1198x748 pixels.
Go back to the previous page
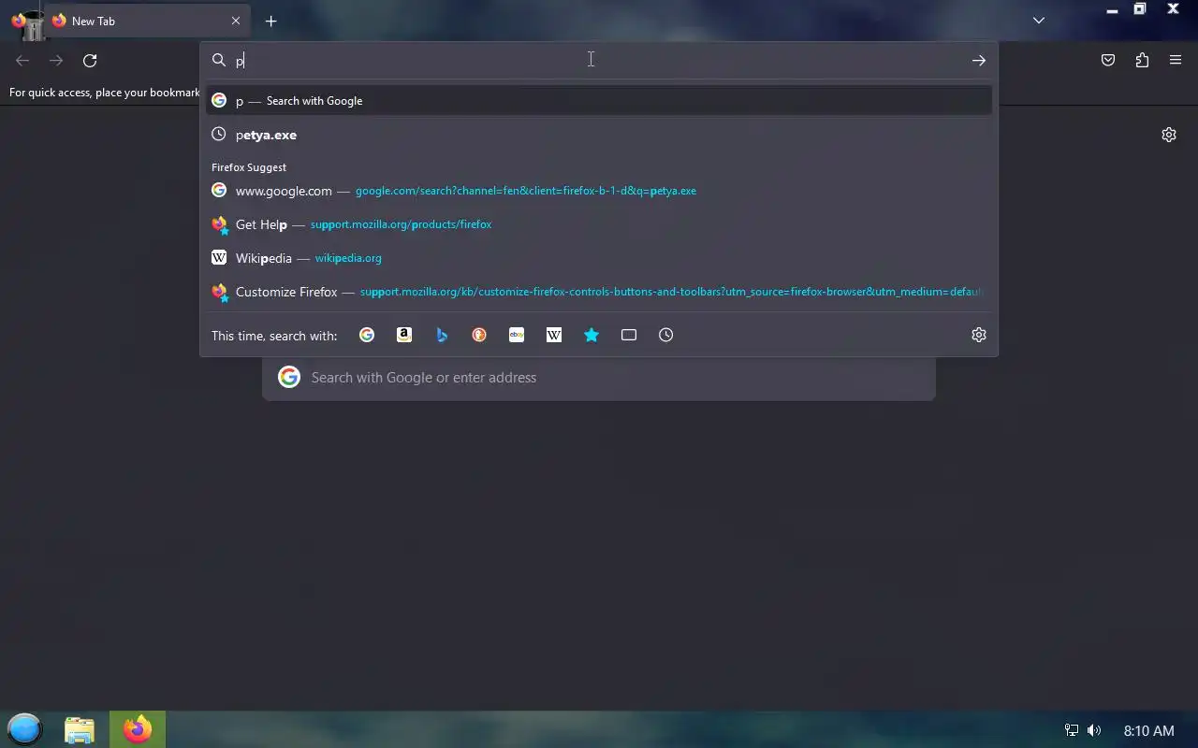22,61
